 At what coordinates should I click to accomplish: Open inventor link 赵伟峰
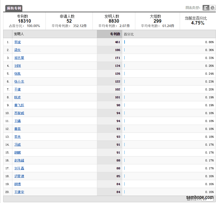pos(19,160)
